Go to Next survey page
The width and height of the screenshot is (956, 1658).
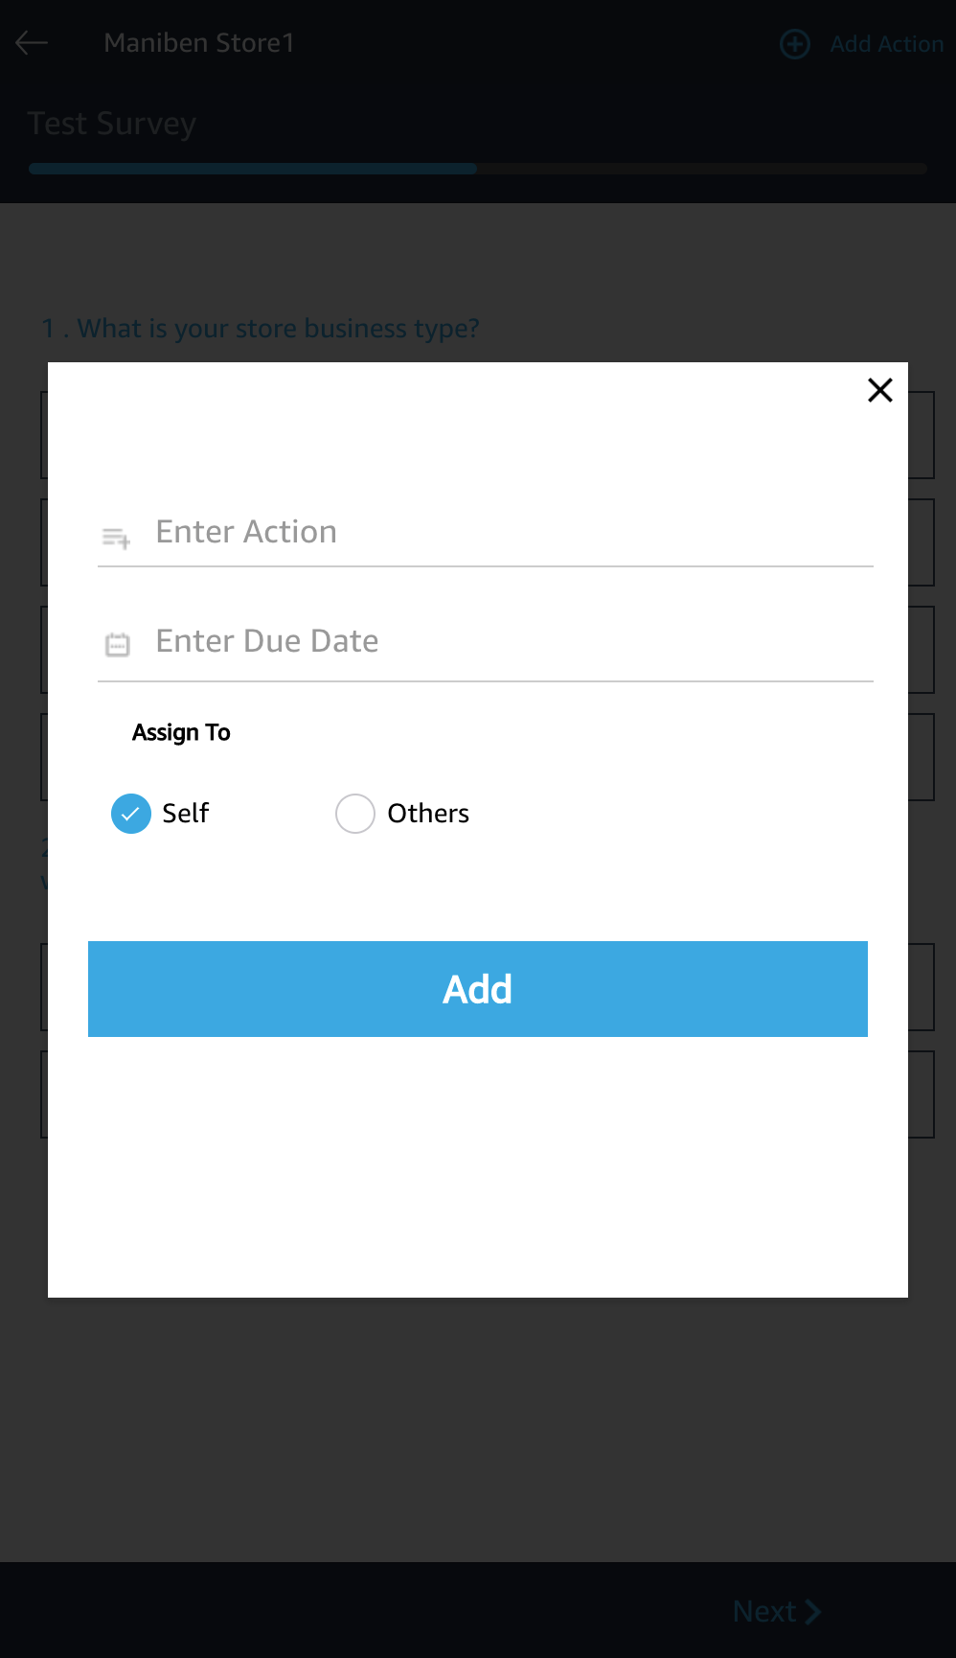[x=764, y=1611]
